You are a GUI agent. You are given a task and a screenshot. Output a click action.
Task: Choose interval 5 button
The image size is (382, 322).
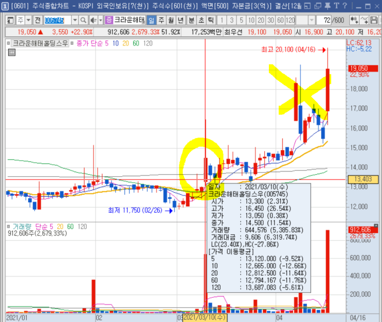(241, 20)
